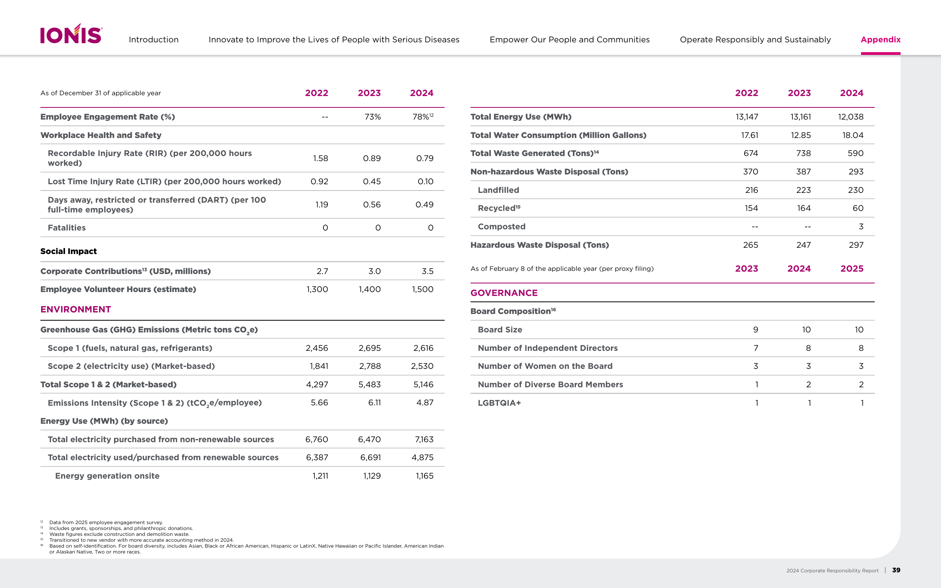Click the ENVIRONMENT section heading
This screenshot has width=941, height=588.
tap(76, 309)
